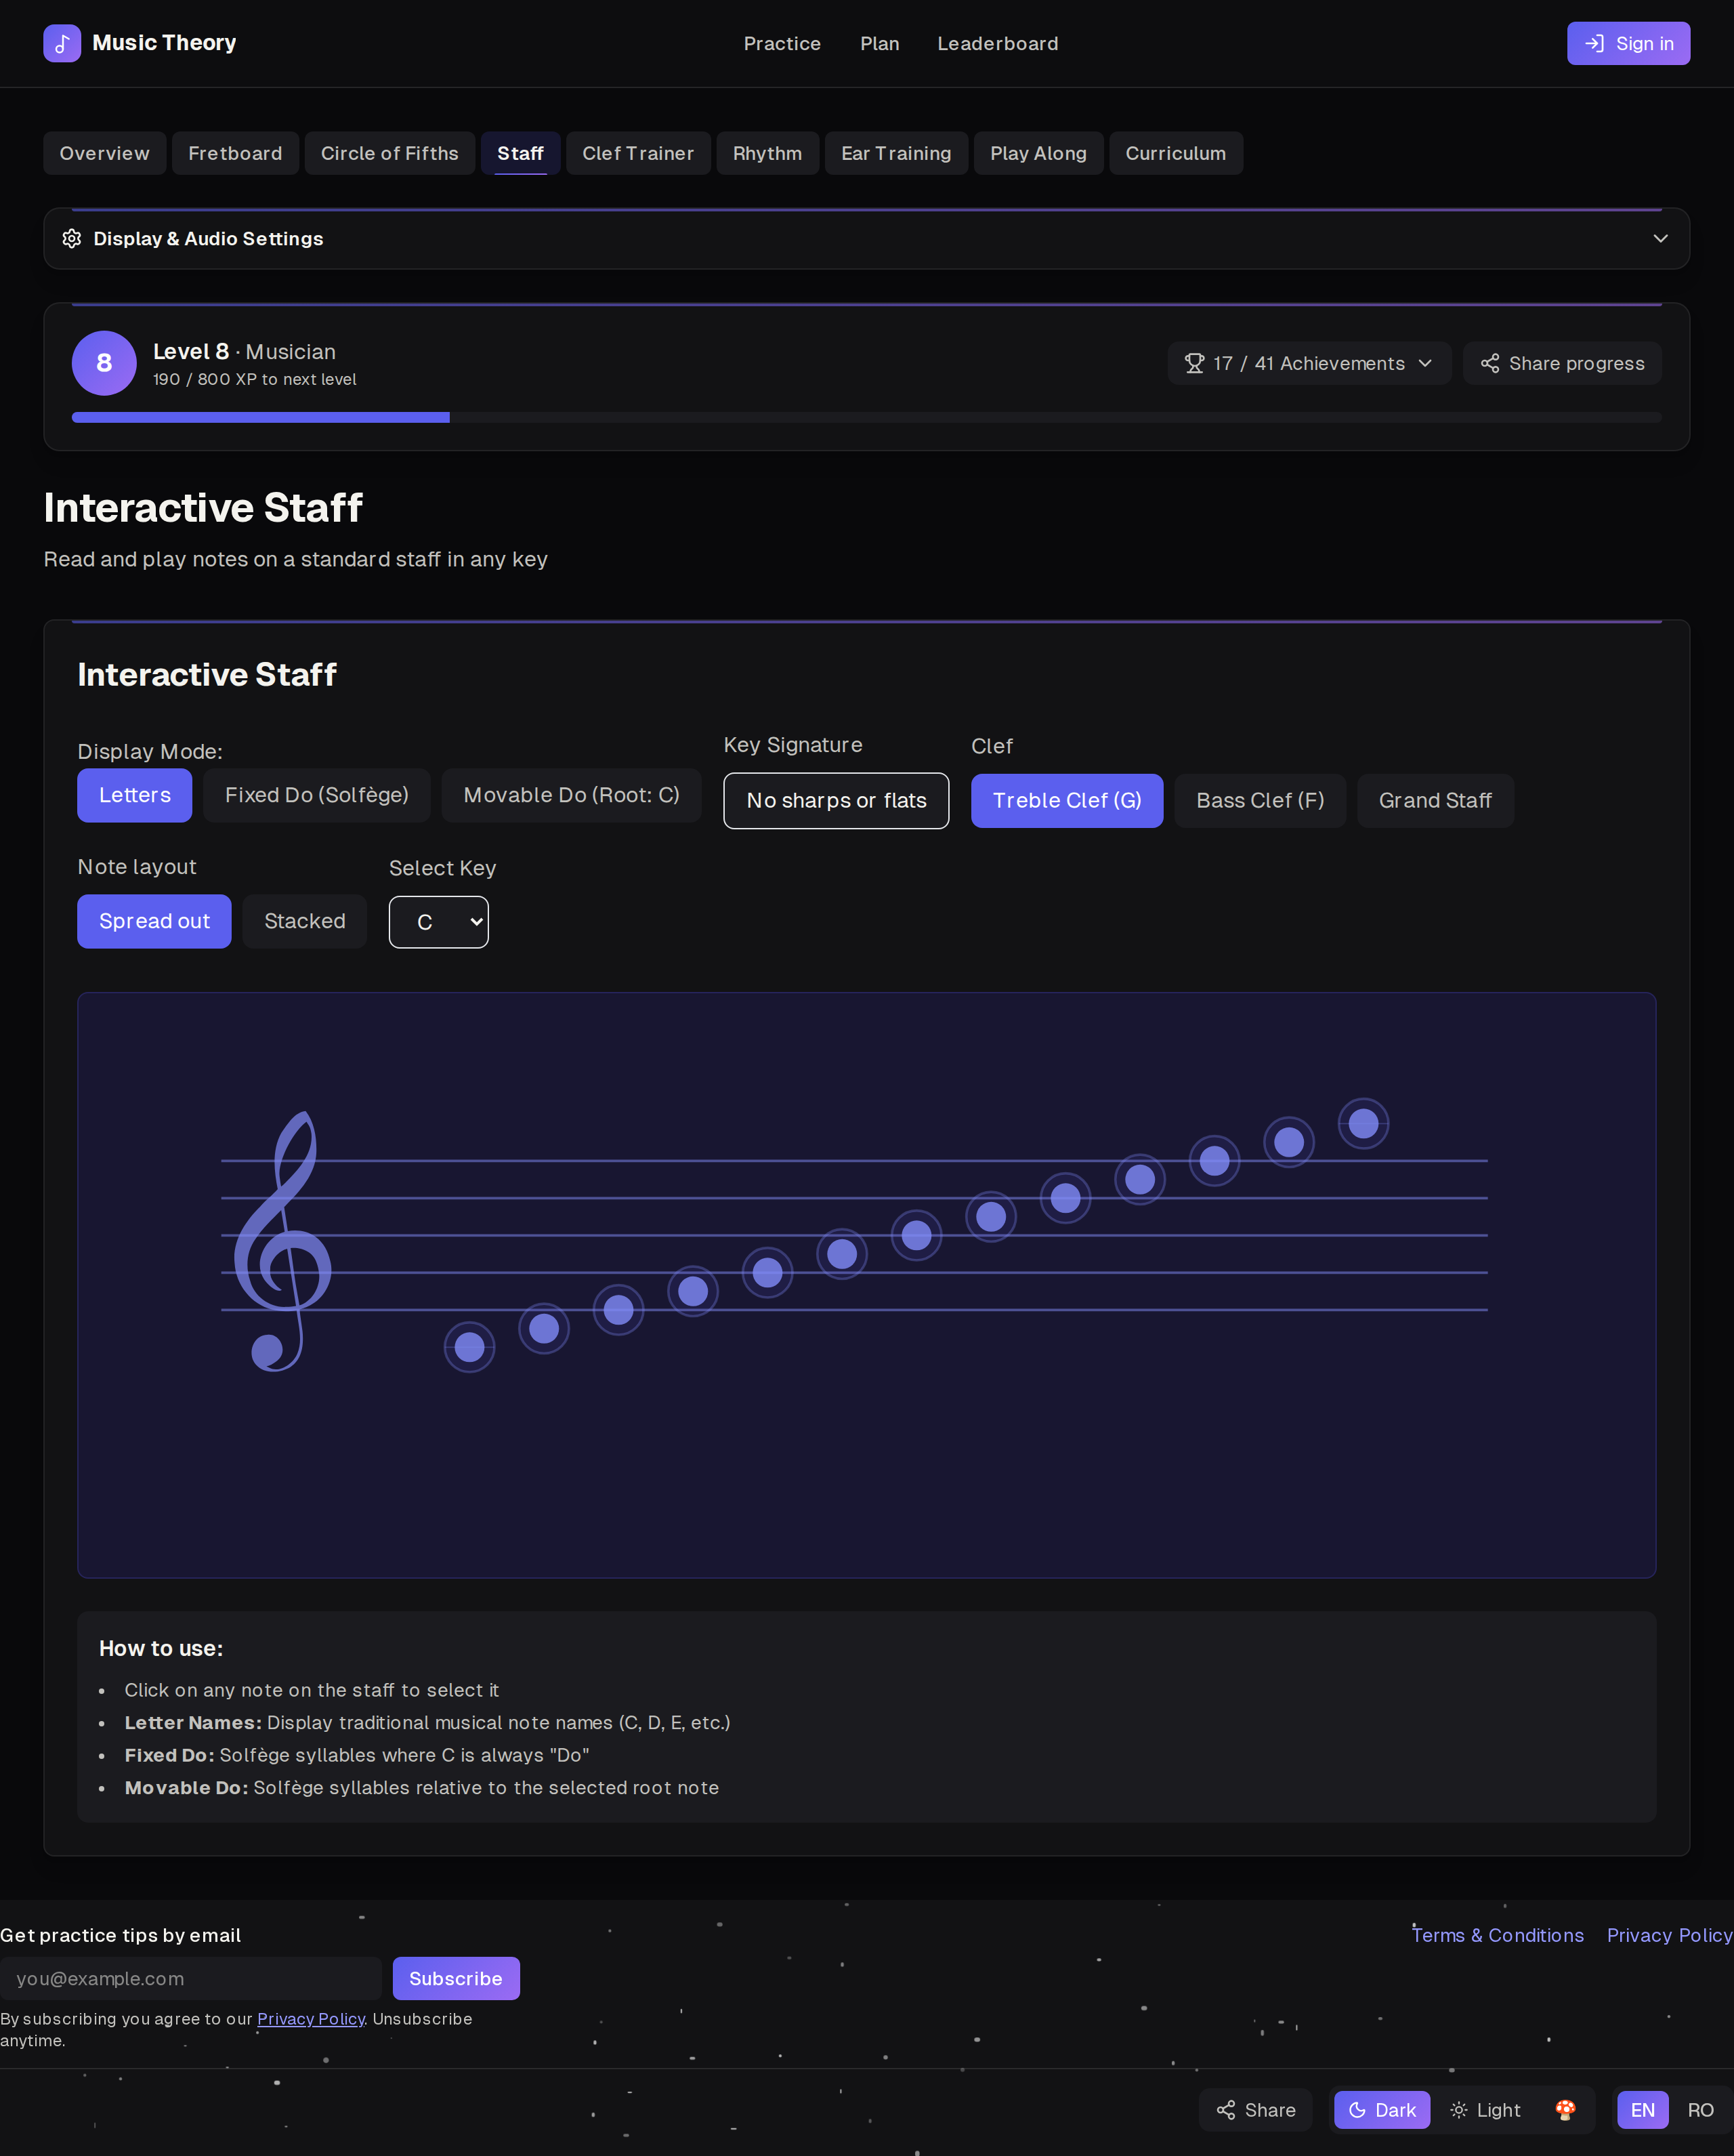The height and width of the screenshot is (2156, 1734).
Task: Click the email address input field
Action: (191, 1978)
